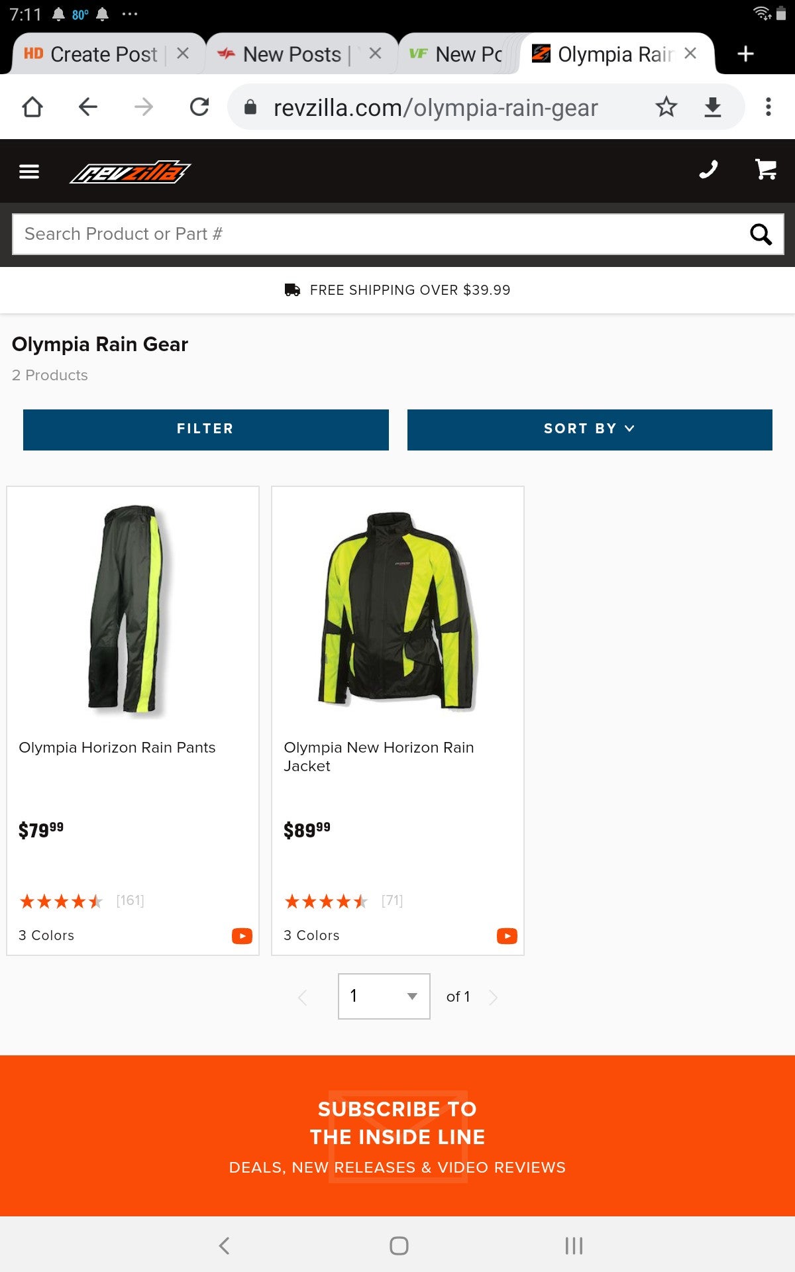Focus the Search Product or Part field
795x1272 pixels.
(397, 234)
